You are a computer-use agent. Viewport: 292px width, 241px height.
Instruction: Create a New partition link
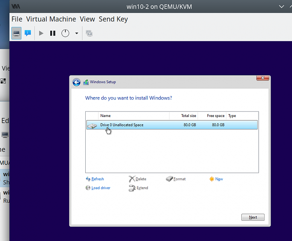click(219, 179)
